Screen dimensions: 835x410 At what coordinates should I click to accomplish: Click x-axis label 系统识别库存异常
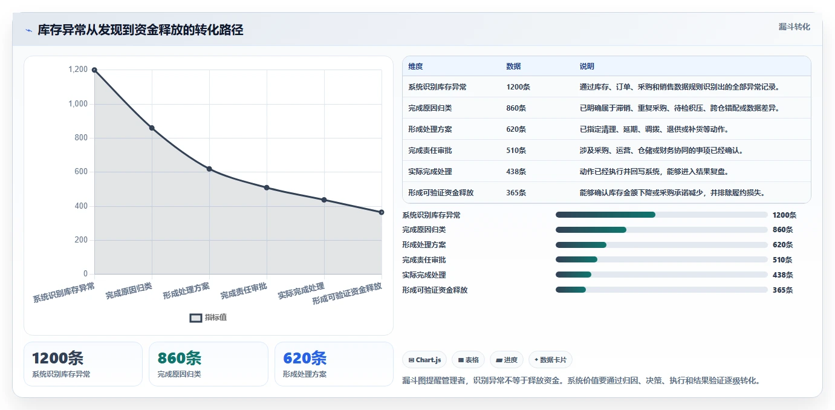[x=64, y=293]
